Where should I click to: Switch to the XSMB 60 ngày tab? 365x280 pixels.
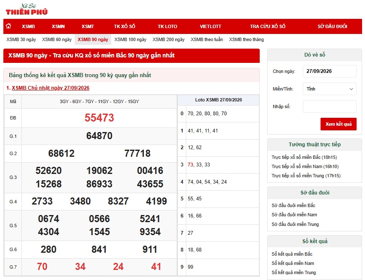[57, 39]
